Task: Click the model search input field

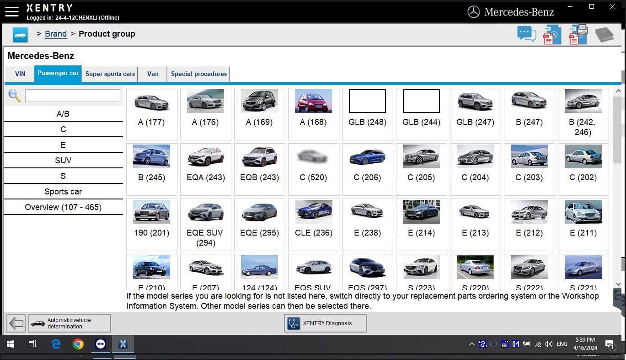Action: (73, 96)
